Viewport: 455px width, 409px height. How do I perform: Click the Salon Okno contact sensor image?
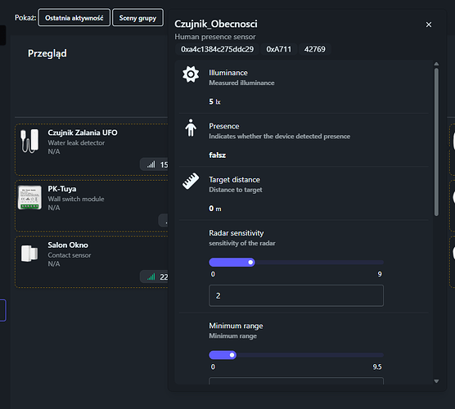point(29,254)
